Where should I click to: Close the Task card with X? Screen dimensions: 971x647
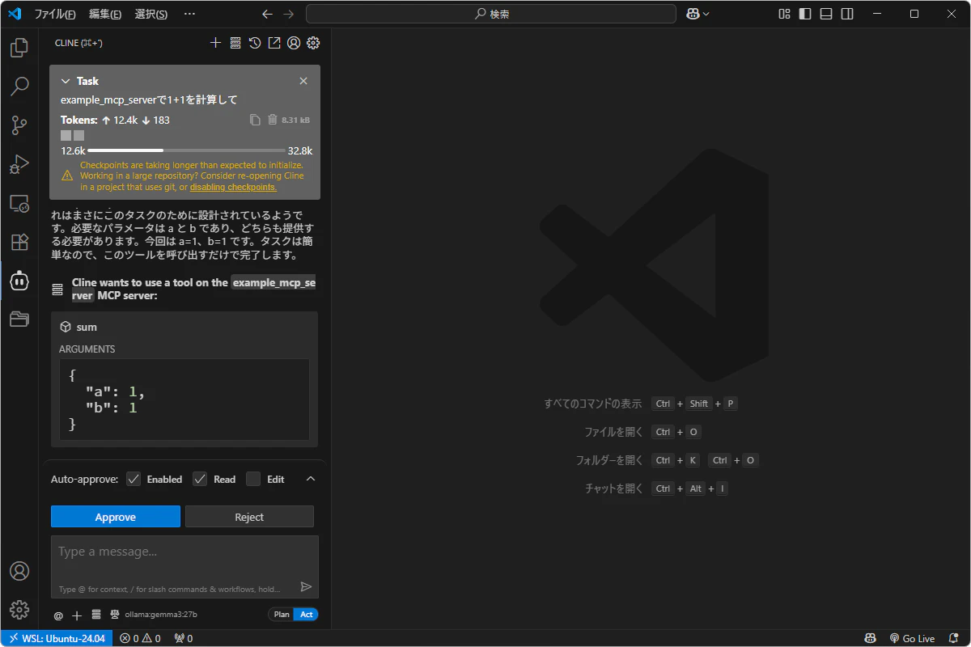point(303,81)
